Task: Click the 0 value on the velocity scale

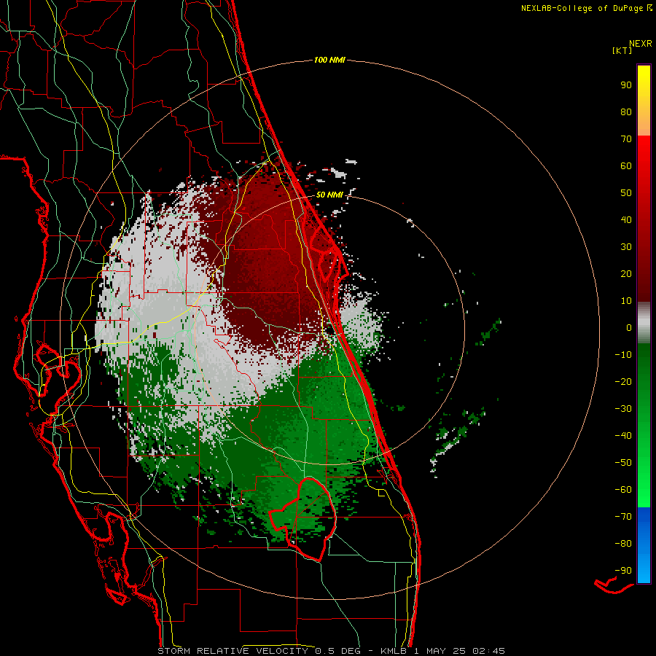Action: coord(629,328)
